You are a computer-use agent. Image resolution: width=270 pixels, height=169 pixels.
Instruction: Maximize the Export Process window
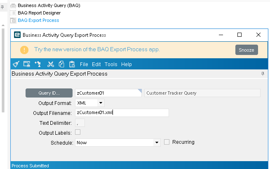pyautogui.click(x=239, y=35)
